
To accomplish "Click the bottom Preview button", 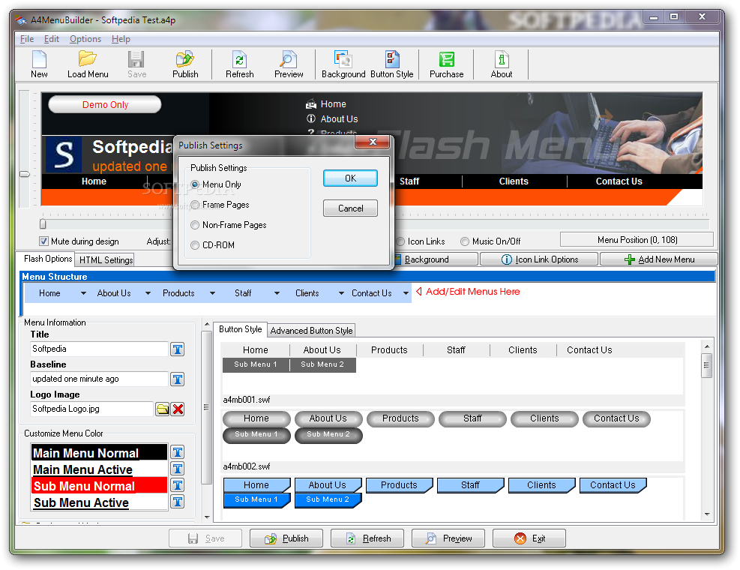I will (448, 538).
